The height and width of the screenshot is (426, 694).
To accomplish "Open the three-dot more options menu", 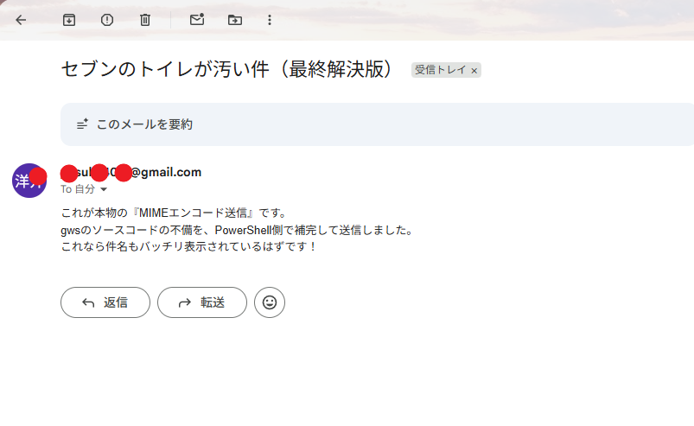I will tap(270, 20).
